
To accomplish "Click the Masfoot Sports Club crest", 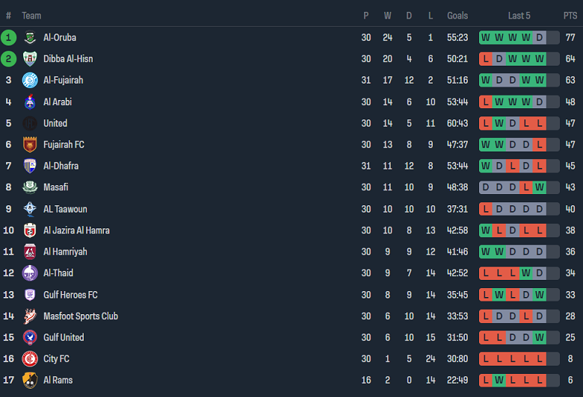I will tap(30, 316).
